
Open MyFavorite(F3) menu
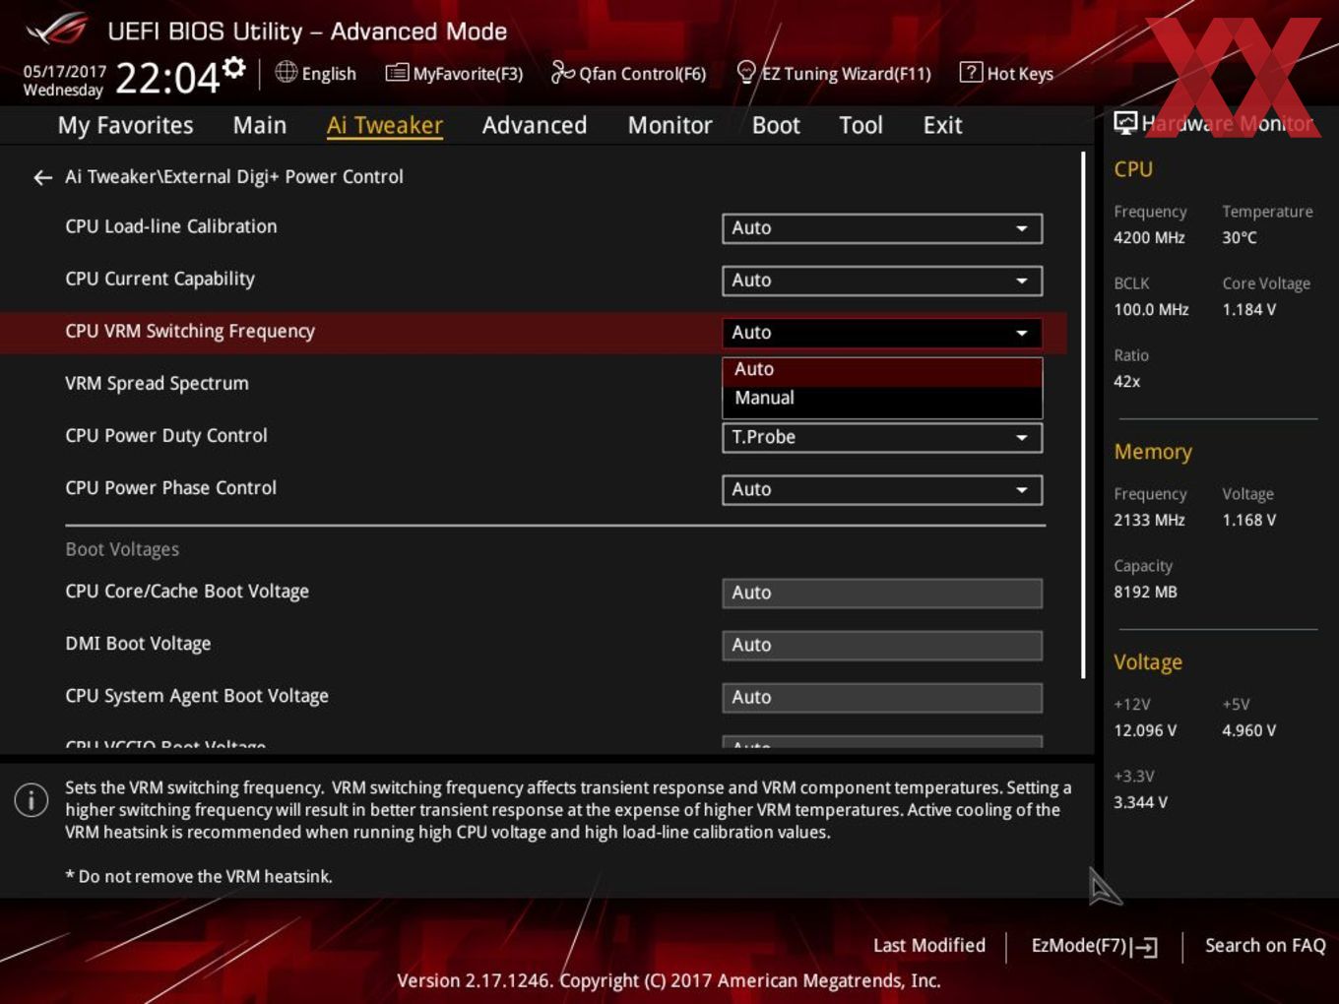[454, 73]
